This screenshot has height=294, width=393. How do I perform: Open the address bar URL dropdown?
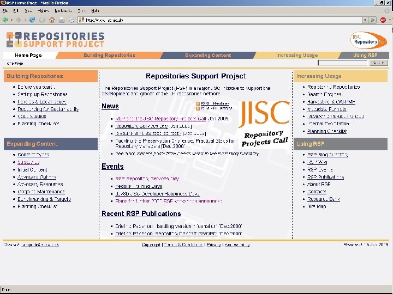[x=365, y=20]
